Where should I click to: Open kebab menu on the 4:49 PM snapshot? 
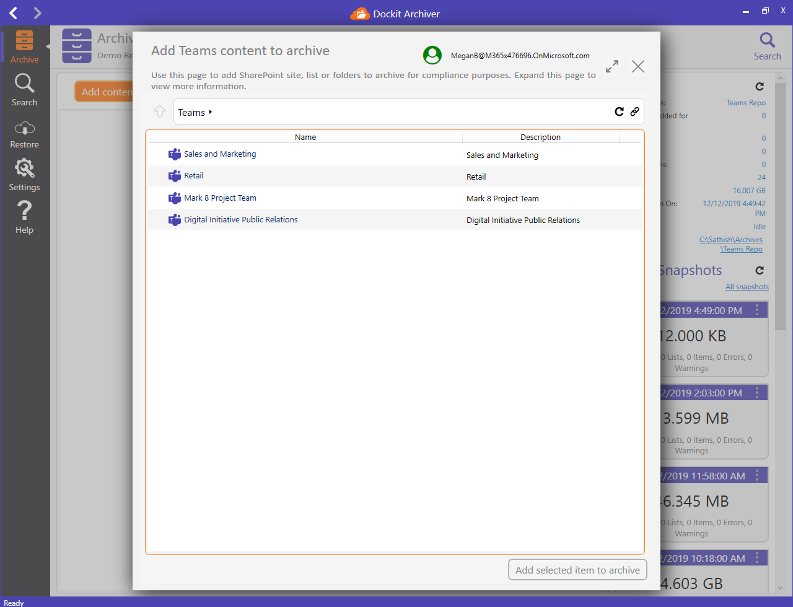click(758, 310)
